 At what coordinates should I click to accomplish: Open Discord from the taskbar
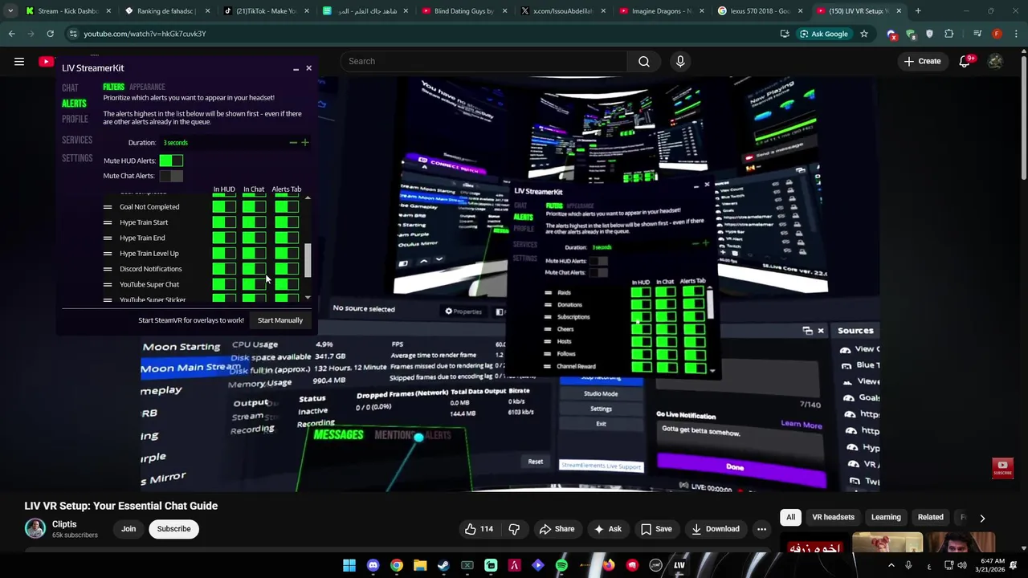pyautogui.click(x=373, y=565)
